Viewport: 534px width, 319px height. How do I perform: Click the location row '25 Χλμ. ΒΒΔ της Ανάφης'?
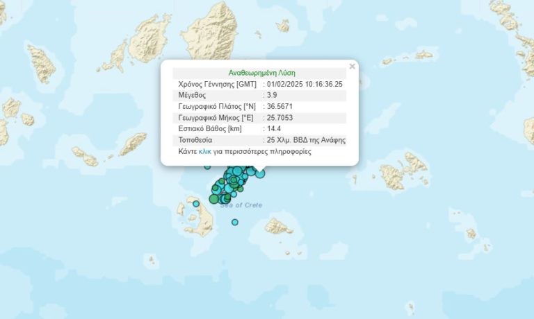click(x=259, y=140)
